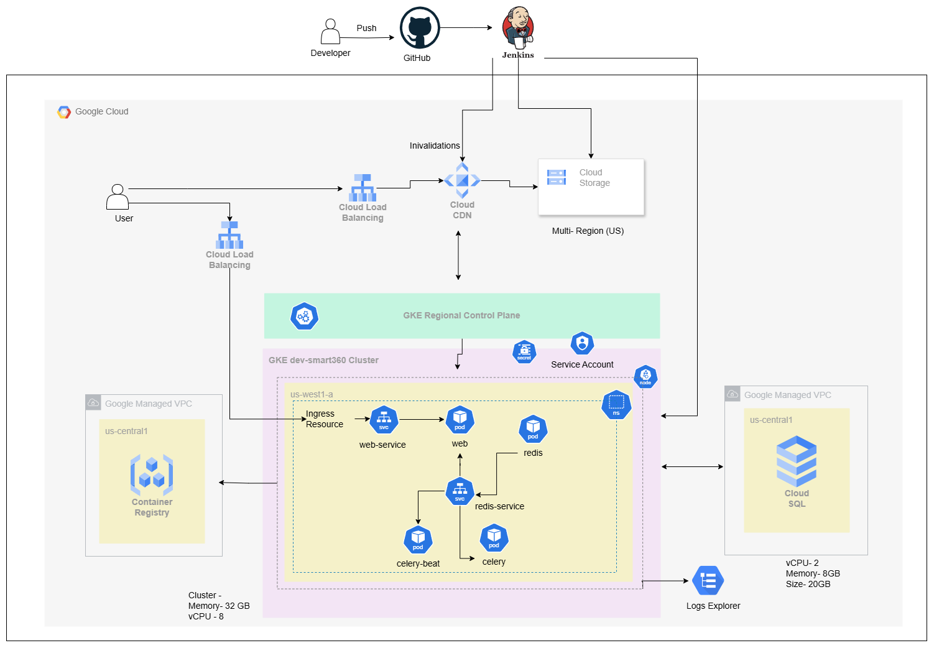Click us-central1 label above Container Registry
Image resolution: width=934 pixels, height=648 pixels.
point(126,431)
